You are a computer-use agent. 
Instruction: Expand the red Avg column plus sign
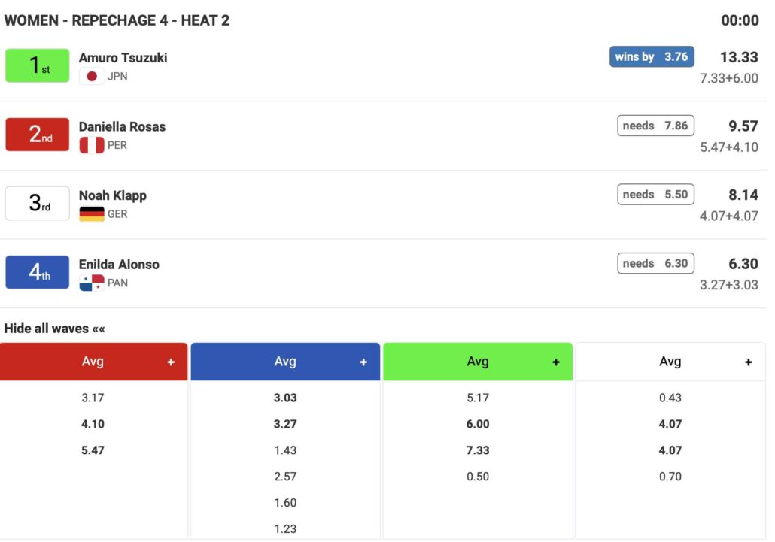pyautogui.click(x=171, y=362)
